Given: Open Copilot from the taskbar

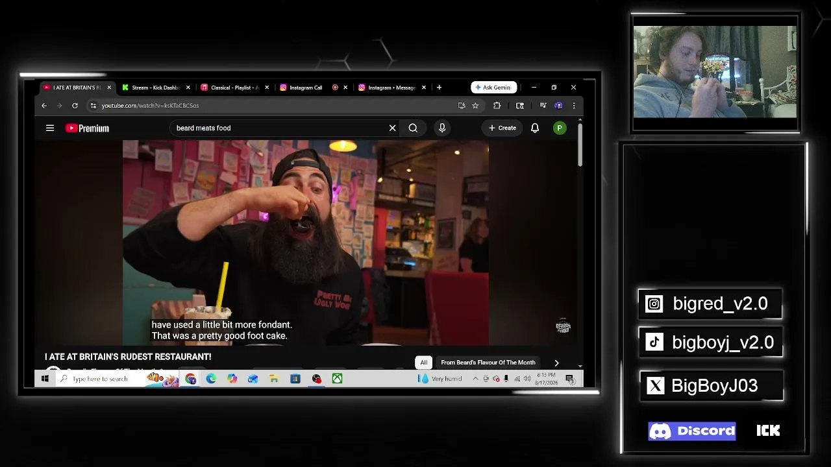Looking at the screenshot, I should [232, 379].
